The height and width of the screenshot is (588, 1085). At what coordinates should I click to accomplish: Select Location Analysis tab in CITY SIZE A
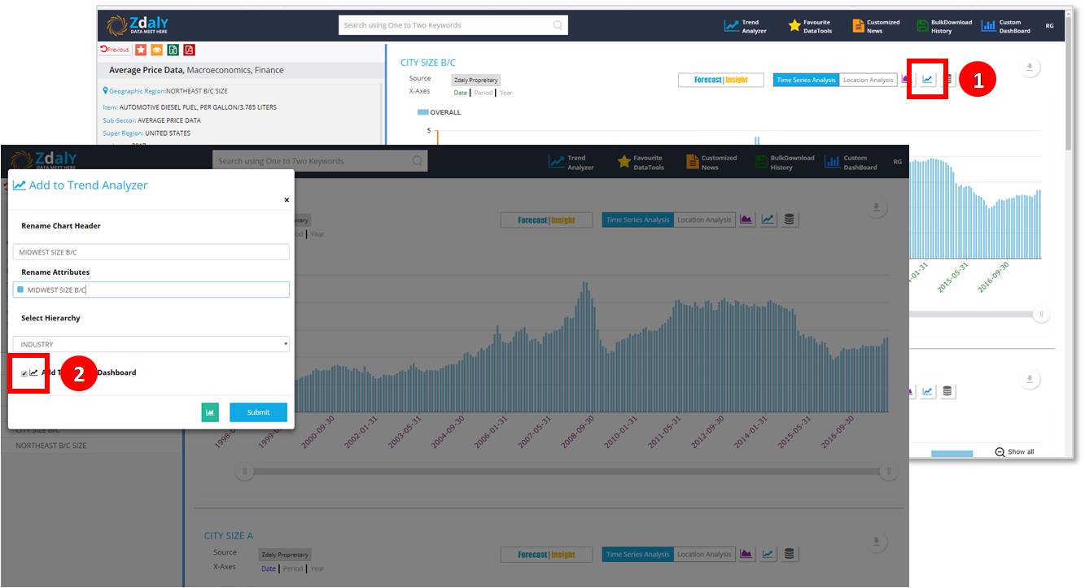click(x=704, y=554)
